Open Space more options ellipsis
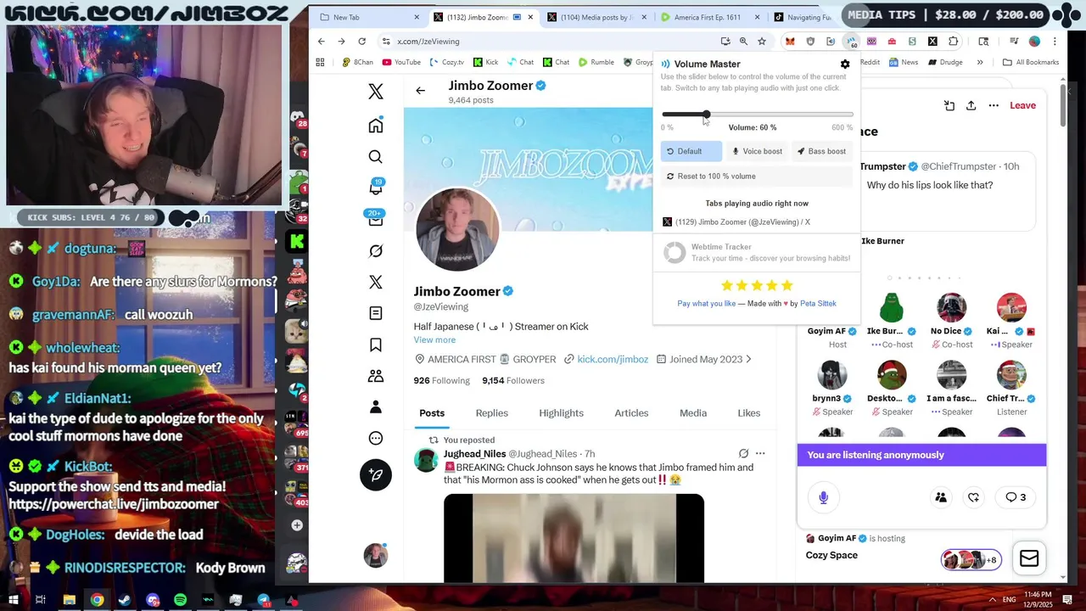1086x611 pixels. click(x=994, y=105)
